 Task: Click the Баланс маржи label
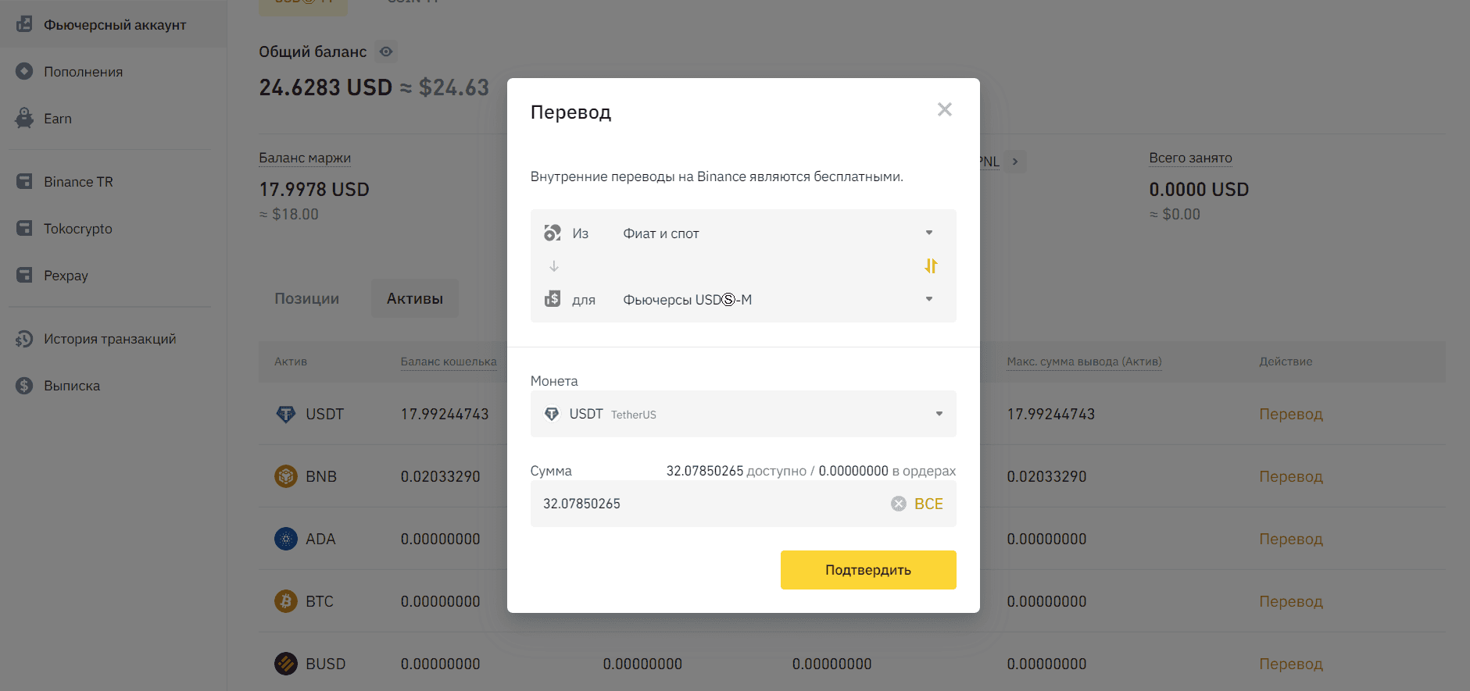[305, 158]
